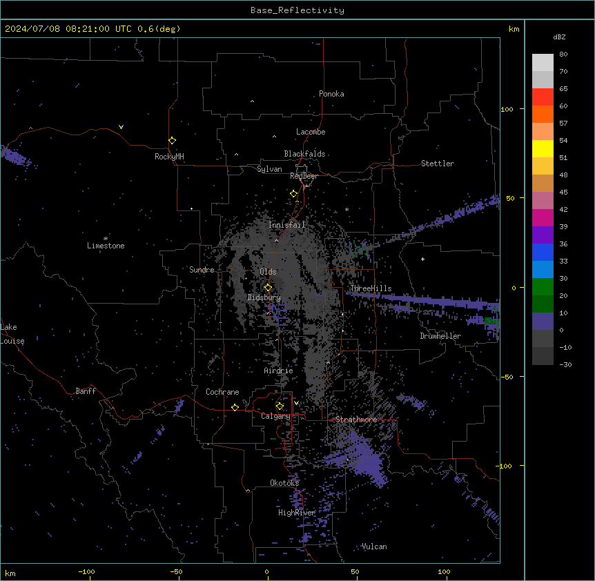This screenshot has width=595, height=581.
Task: Click the Innisfail label
Action: click(286, 225)
